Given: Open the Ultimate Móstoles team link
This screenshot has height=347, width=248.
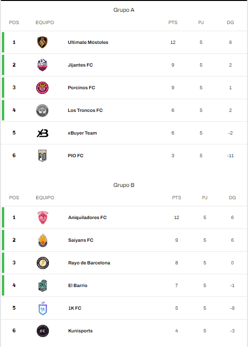Looking at the screenshot, I should click(x=88, y=42).
